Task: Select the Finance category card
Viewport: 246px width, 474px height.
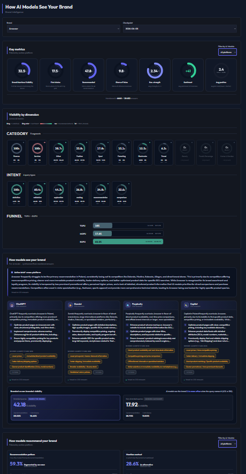Action: click(17, 153)
